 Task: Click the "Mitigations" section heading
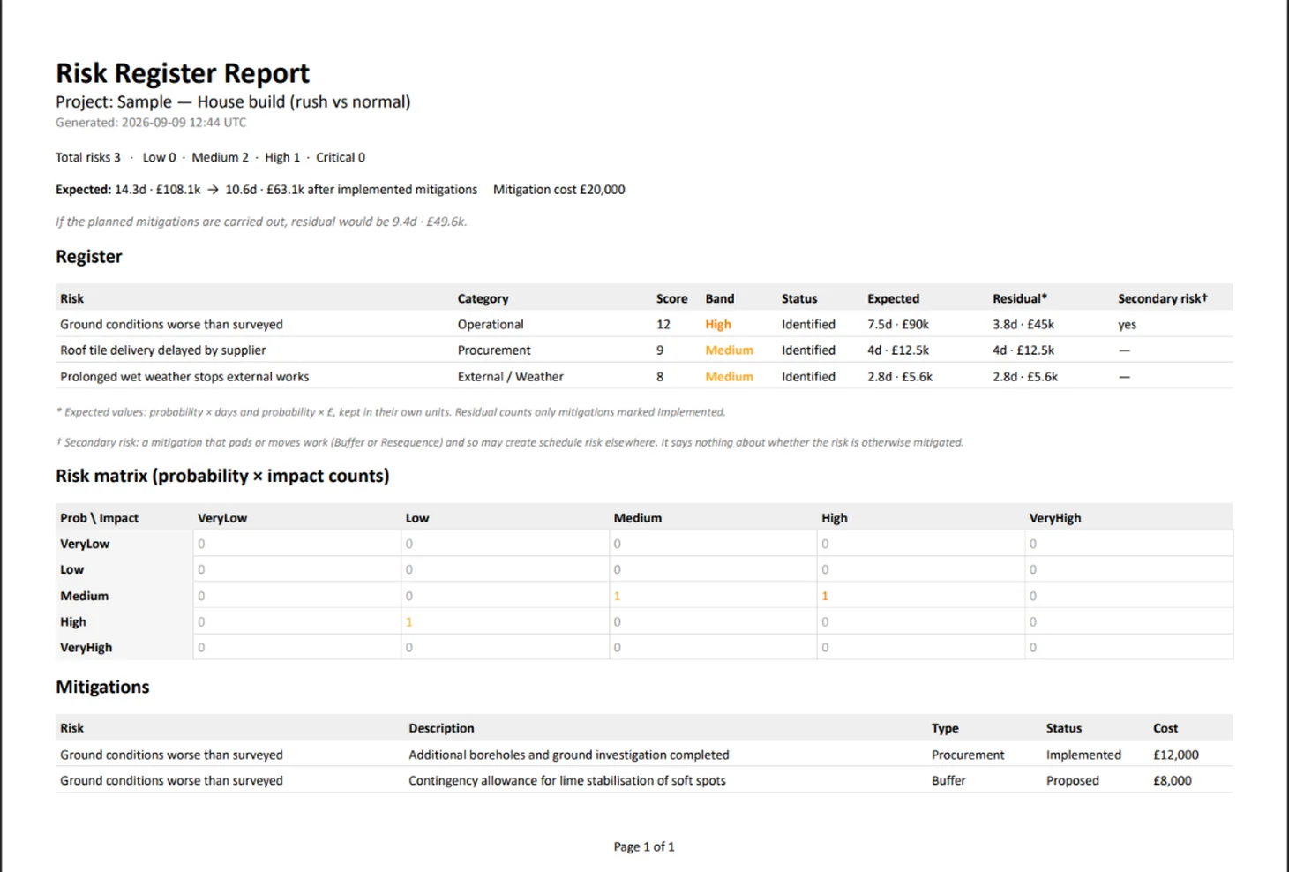click(x=102, y=688)
